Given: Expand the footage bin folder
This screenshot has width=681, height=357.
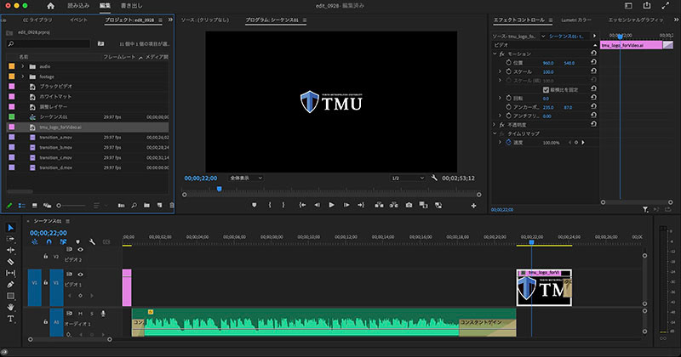Looking at the screenshot, I should coord(23,76).
